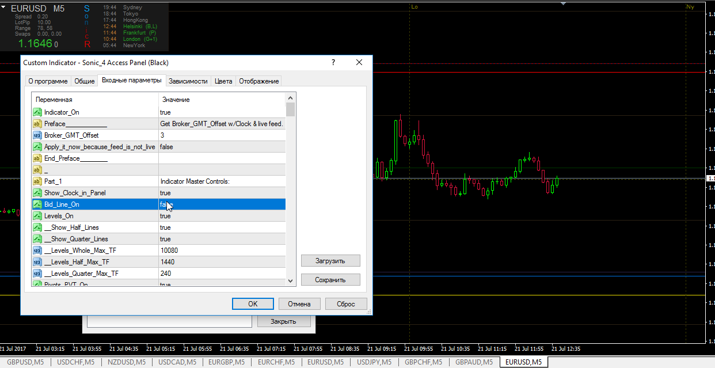The height and width of the screenshot is (368, 715).
Task: Switch to the О программе tab
Action: pos(48,81)
